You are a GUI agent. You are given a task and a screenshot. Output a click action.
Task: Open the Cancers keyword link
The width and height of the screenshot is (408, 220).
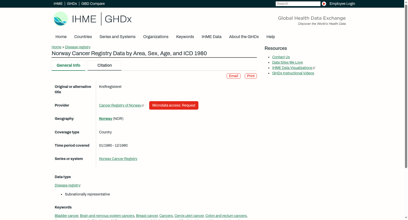166,216
